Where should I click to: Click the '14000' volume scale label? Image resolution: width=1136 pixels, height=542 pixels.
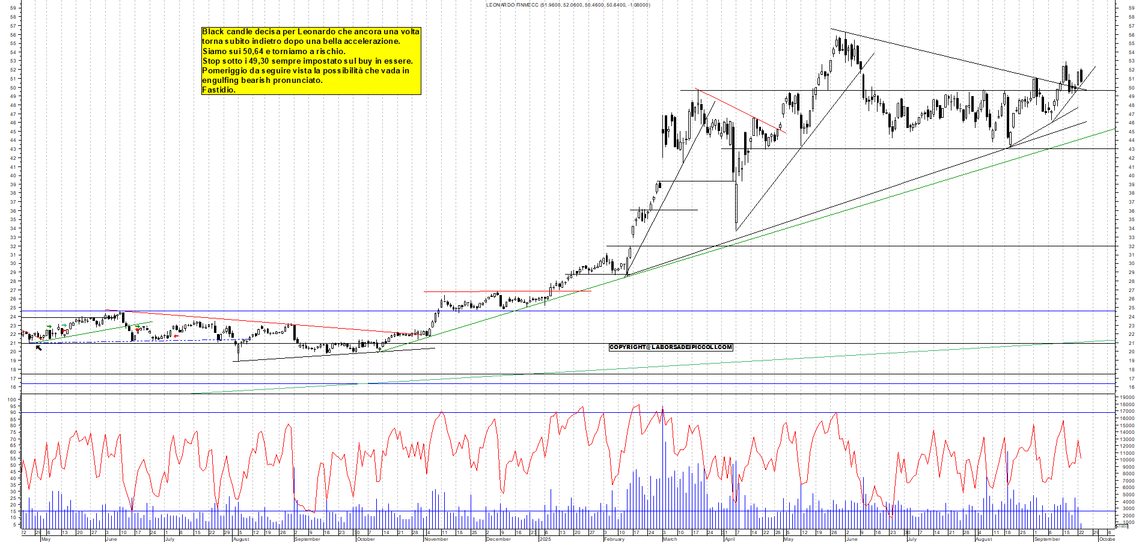tap(1126, 432)
